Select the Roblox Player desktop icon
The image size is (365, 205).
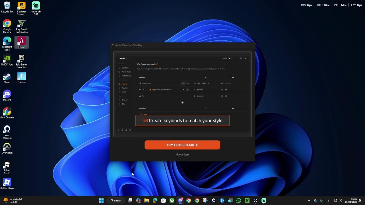(x=7, y=184)
